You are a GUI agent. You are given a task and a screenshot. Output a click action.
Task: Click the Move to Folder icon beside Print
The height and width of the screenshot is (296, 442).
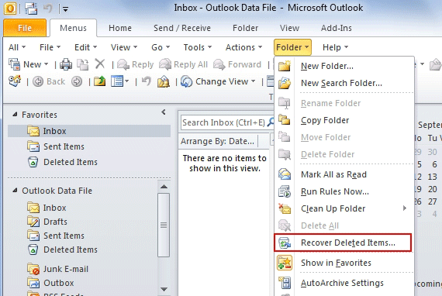(x=83, y=64)
